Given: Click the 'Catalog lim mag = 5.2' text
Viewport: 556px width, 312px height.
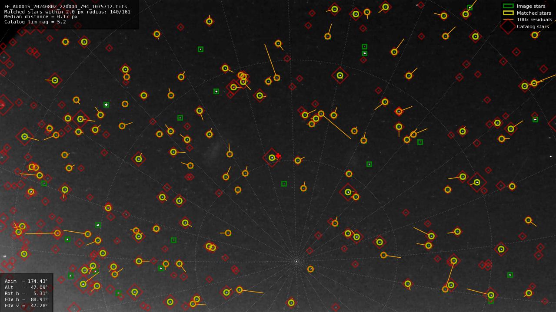Looking at the screenshot, I should point(35,22).
